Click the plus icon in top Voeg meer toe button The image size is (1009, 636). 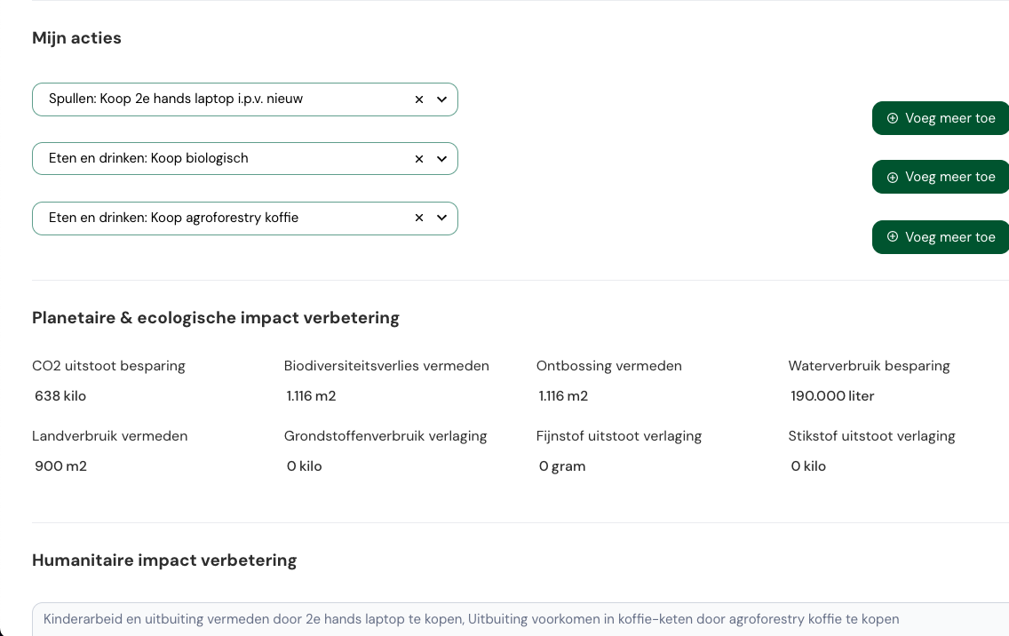click(893, 118)
